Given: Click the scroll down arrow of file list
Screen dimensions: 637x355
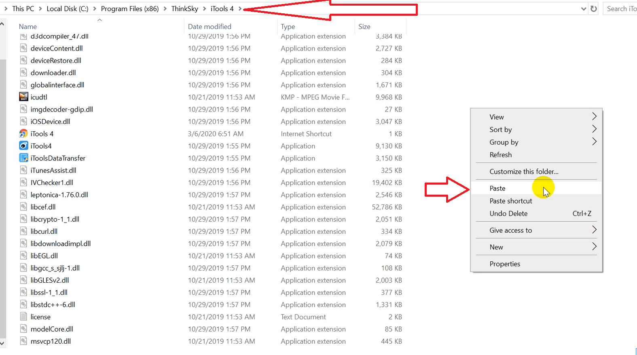Looking at the screenshot, I should point(2,343).
